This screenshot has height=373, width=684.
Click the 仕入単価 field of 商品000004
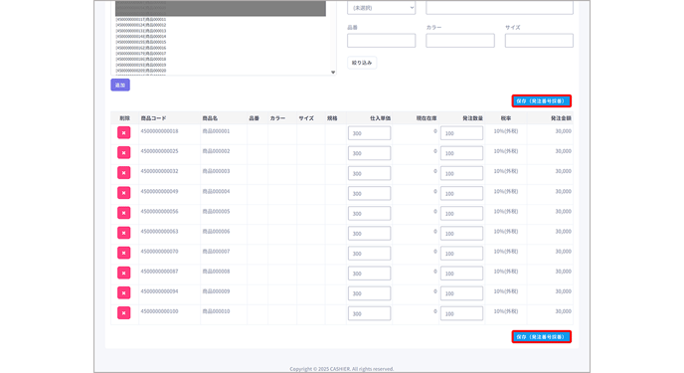370,193
